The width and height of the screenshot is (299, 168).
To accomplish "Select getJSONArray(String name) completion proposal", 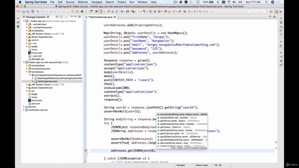I will point(182,137).
